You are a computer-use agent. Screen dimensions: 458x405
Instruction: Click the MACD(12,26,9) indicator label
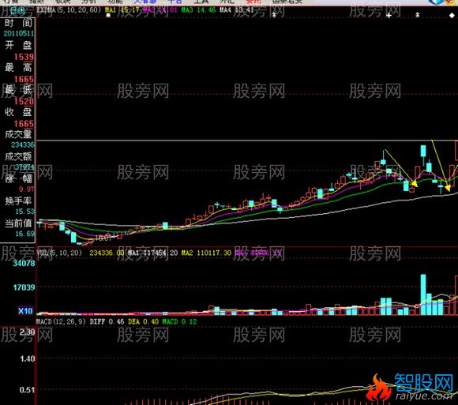tap(61, 321)
